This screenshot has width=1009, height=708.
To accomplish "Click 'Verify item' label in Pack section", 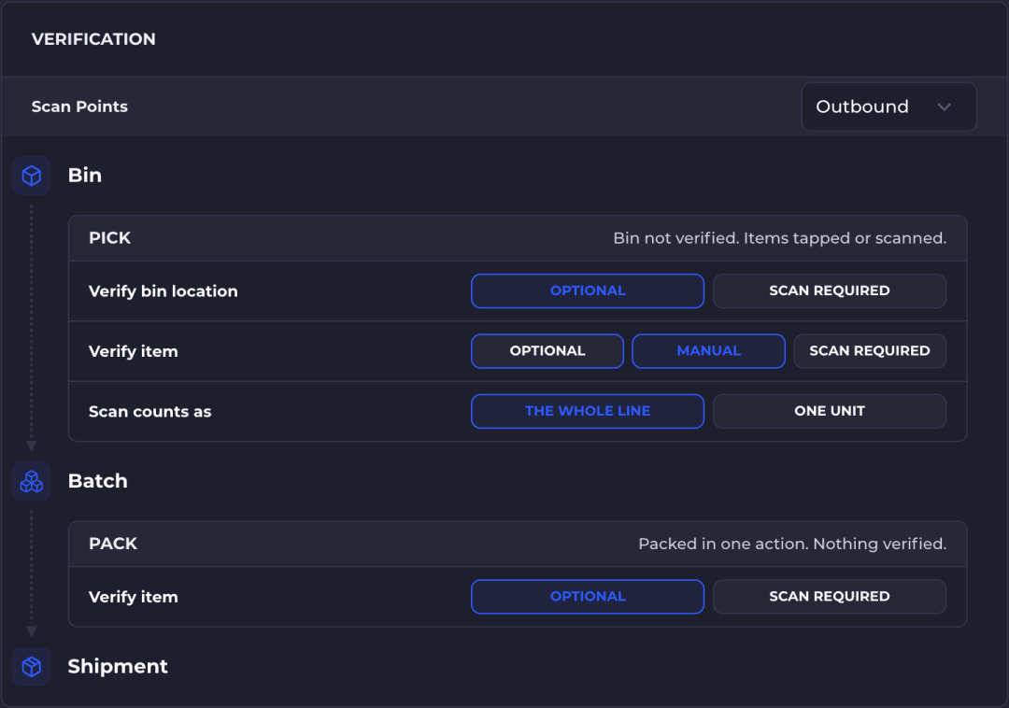I will pyautogui.click(x=134, y=598).
